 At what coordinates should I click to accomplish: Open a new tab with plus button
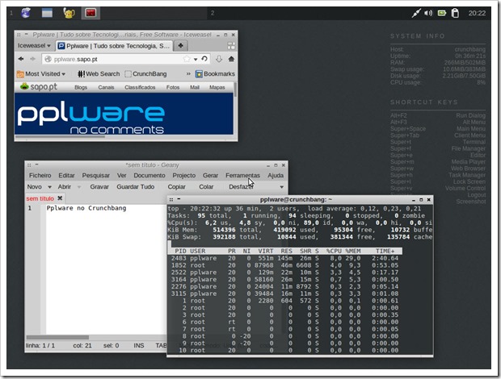pyautogui.click(x=180, y=46)
